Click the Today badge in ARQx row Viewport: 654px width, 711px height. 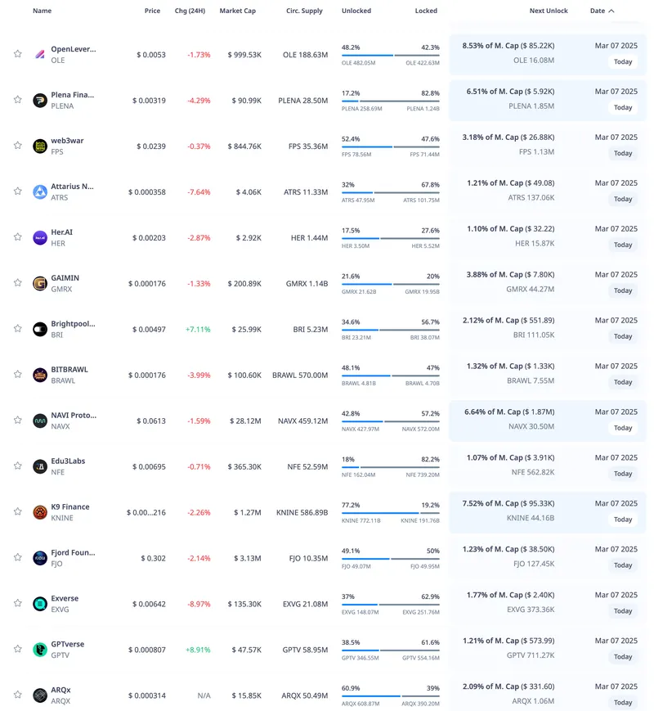[623, 703]
